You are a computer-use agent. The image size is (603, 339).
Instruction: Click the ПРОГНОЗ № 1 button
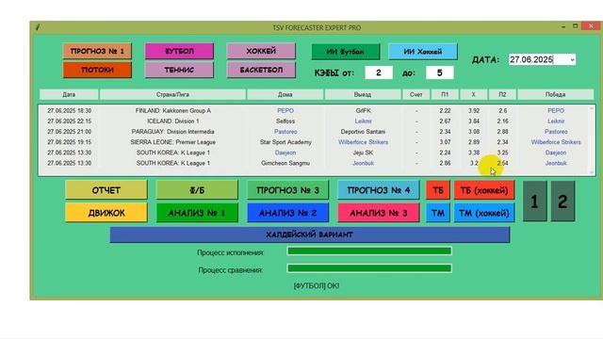[97, 51]
